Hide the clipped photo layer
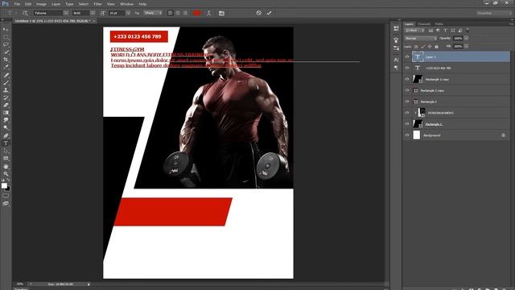Screen dimensions: 515x290 point(407,113)
